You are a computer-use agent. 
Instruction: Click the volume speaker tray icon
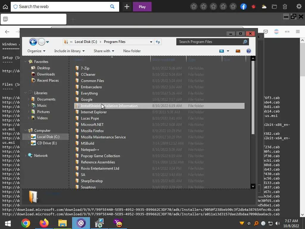click(x=278, y=223)
